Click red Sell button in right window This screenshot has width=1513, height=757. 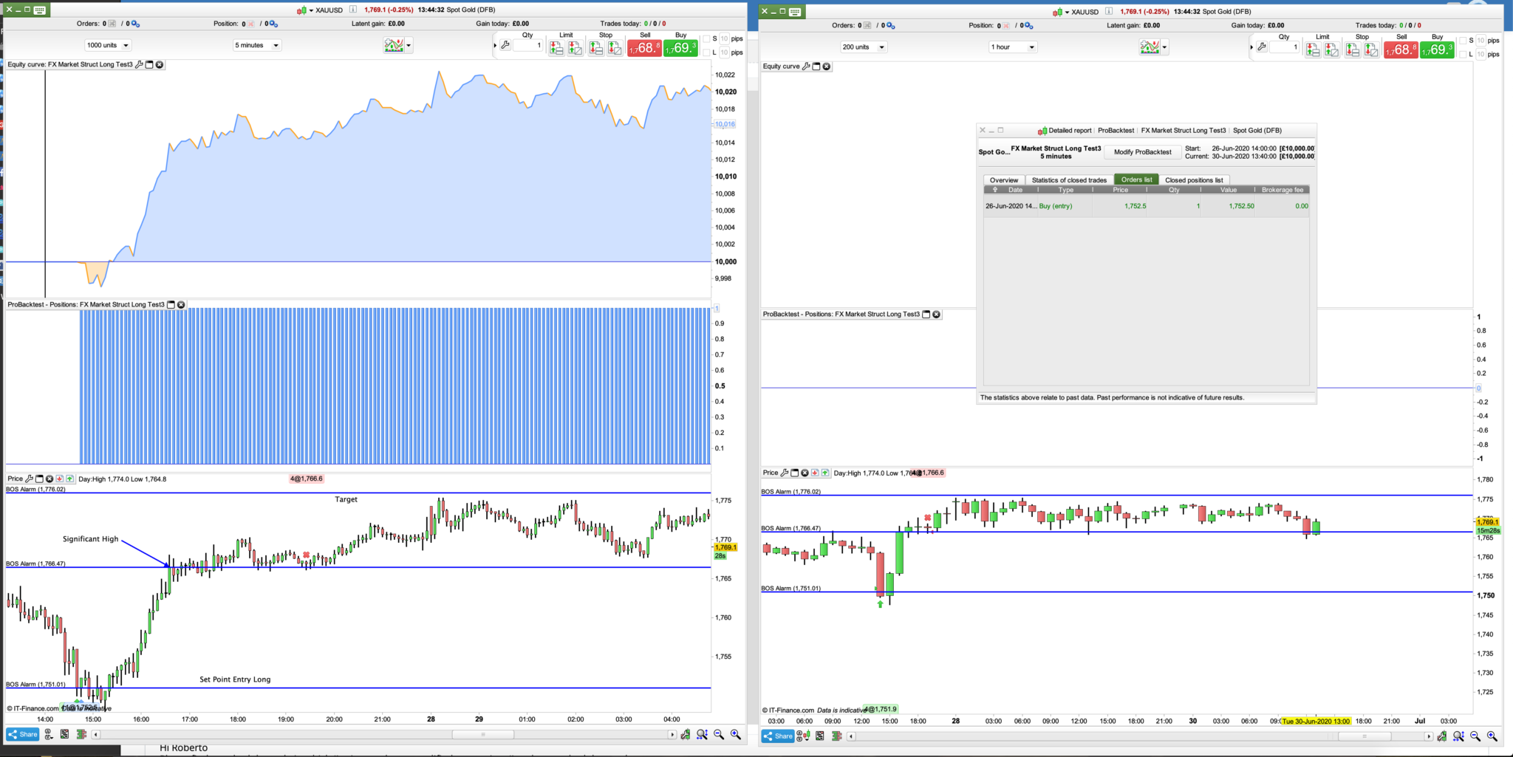(1401, 50)
